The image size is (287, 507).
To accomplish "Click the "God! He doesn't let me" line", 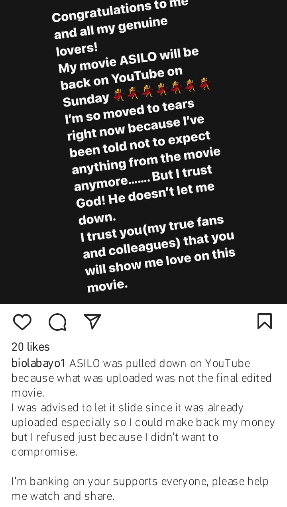I will pos(145,195).
